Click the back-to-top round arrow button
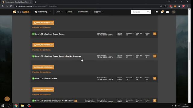The width and height of the screenshot is (193, 108). [x=7, y=99]
